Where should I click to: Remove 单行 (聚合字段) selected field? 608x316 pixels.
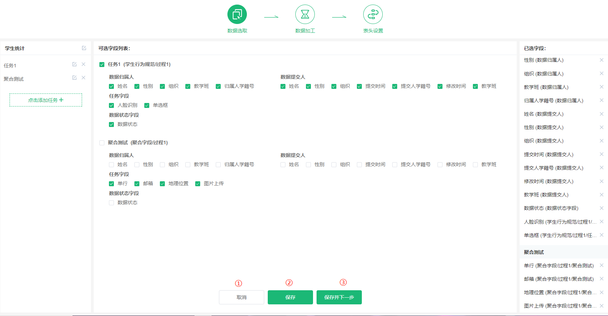pyautogui.click(x=601, y=265)
